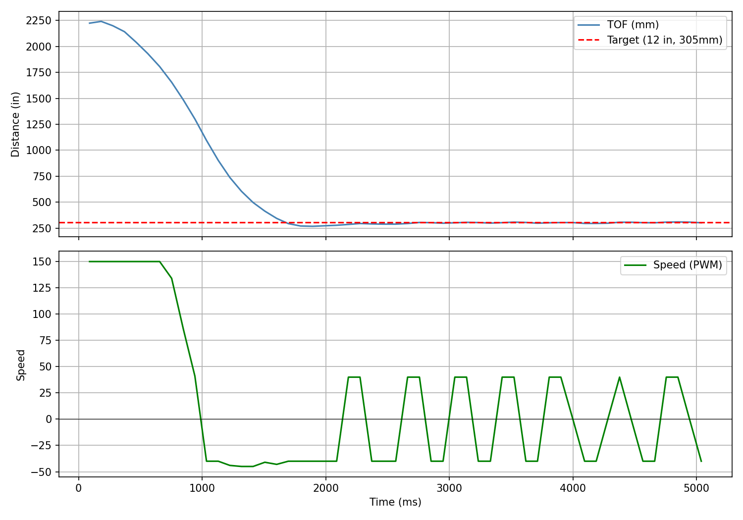
Task: Click the 2250 tick label on distance axis
Action: coord(38,20)
